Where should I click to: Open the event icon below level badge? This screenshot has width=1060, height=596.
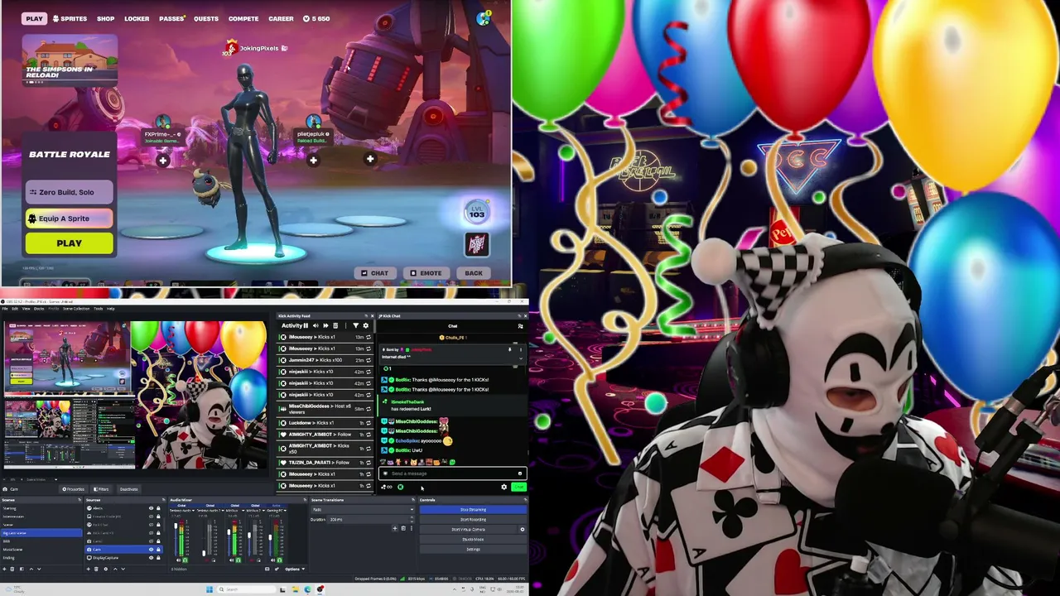[476, 244]
